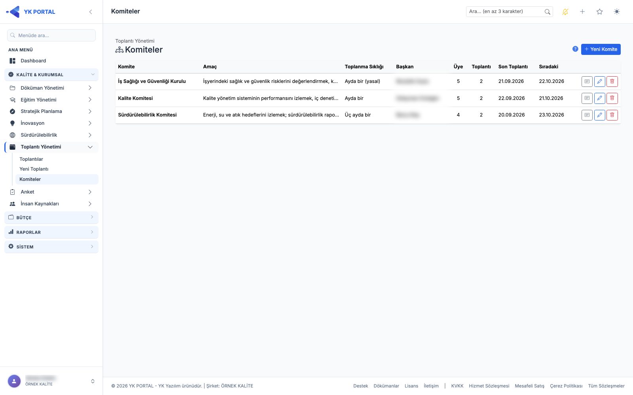Delete the Kalite Komitesi row
The width and height of the screenshot is (633, 395).
tap(612, 98)
